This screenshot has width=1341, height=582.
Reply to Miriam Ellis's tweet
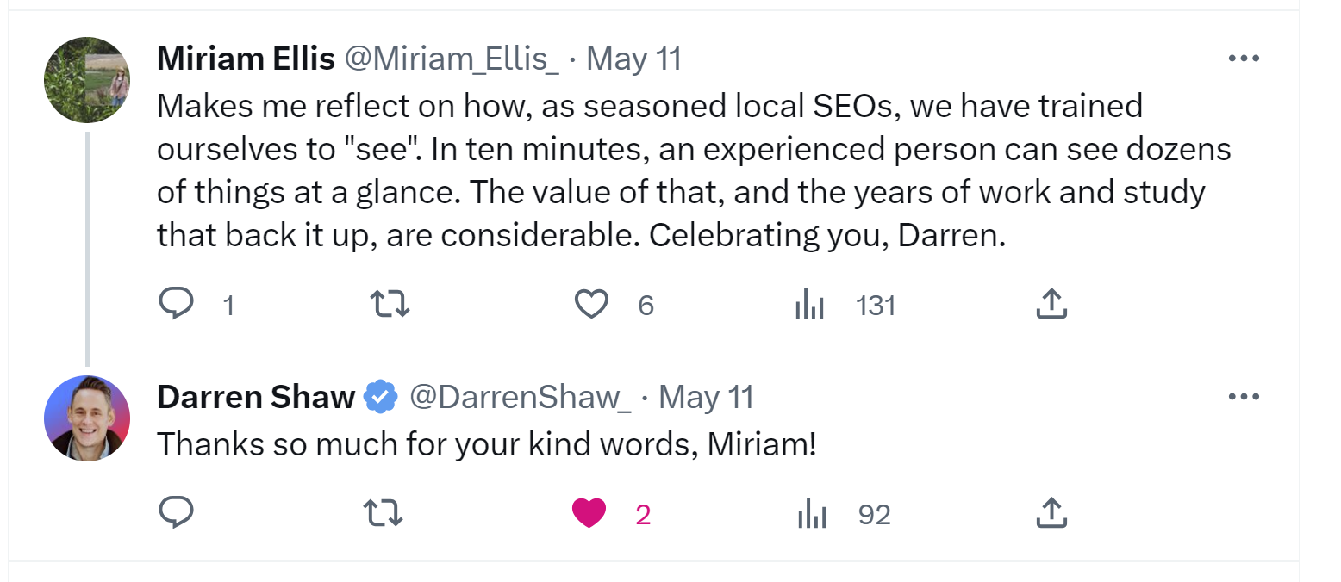(177, 304)
